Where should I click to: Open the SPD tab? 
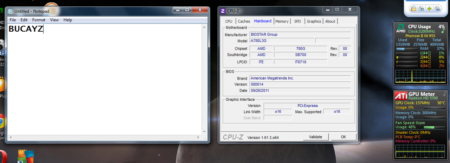click(x=297, y=21)
